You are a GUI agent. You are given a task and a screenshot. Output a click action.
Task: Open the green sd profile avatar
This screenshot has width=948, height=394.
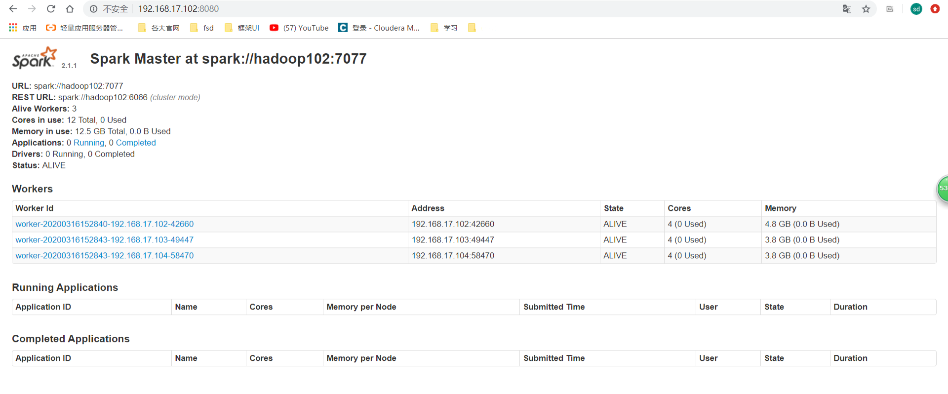[x=916, y=9]
